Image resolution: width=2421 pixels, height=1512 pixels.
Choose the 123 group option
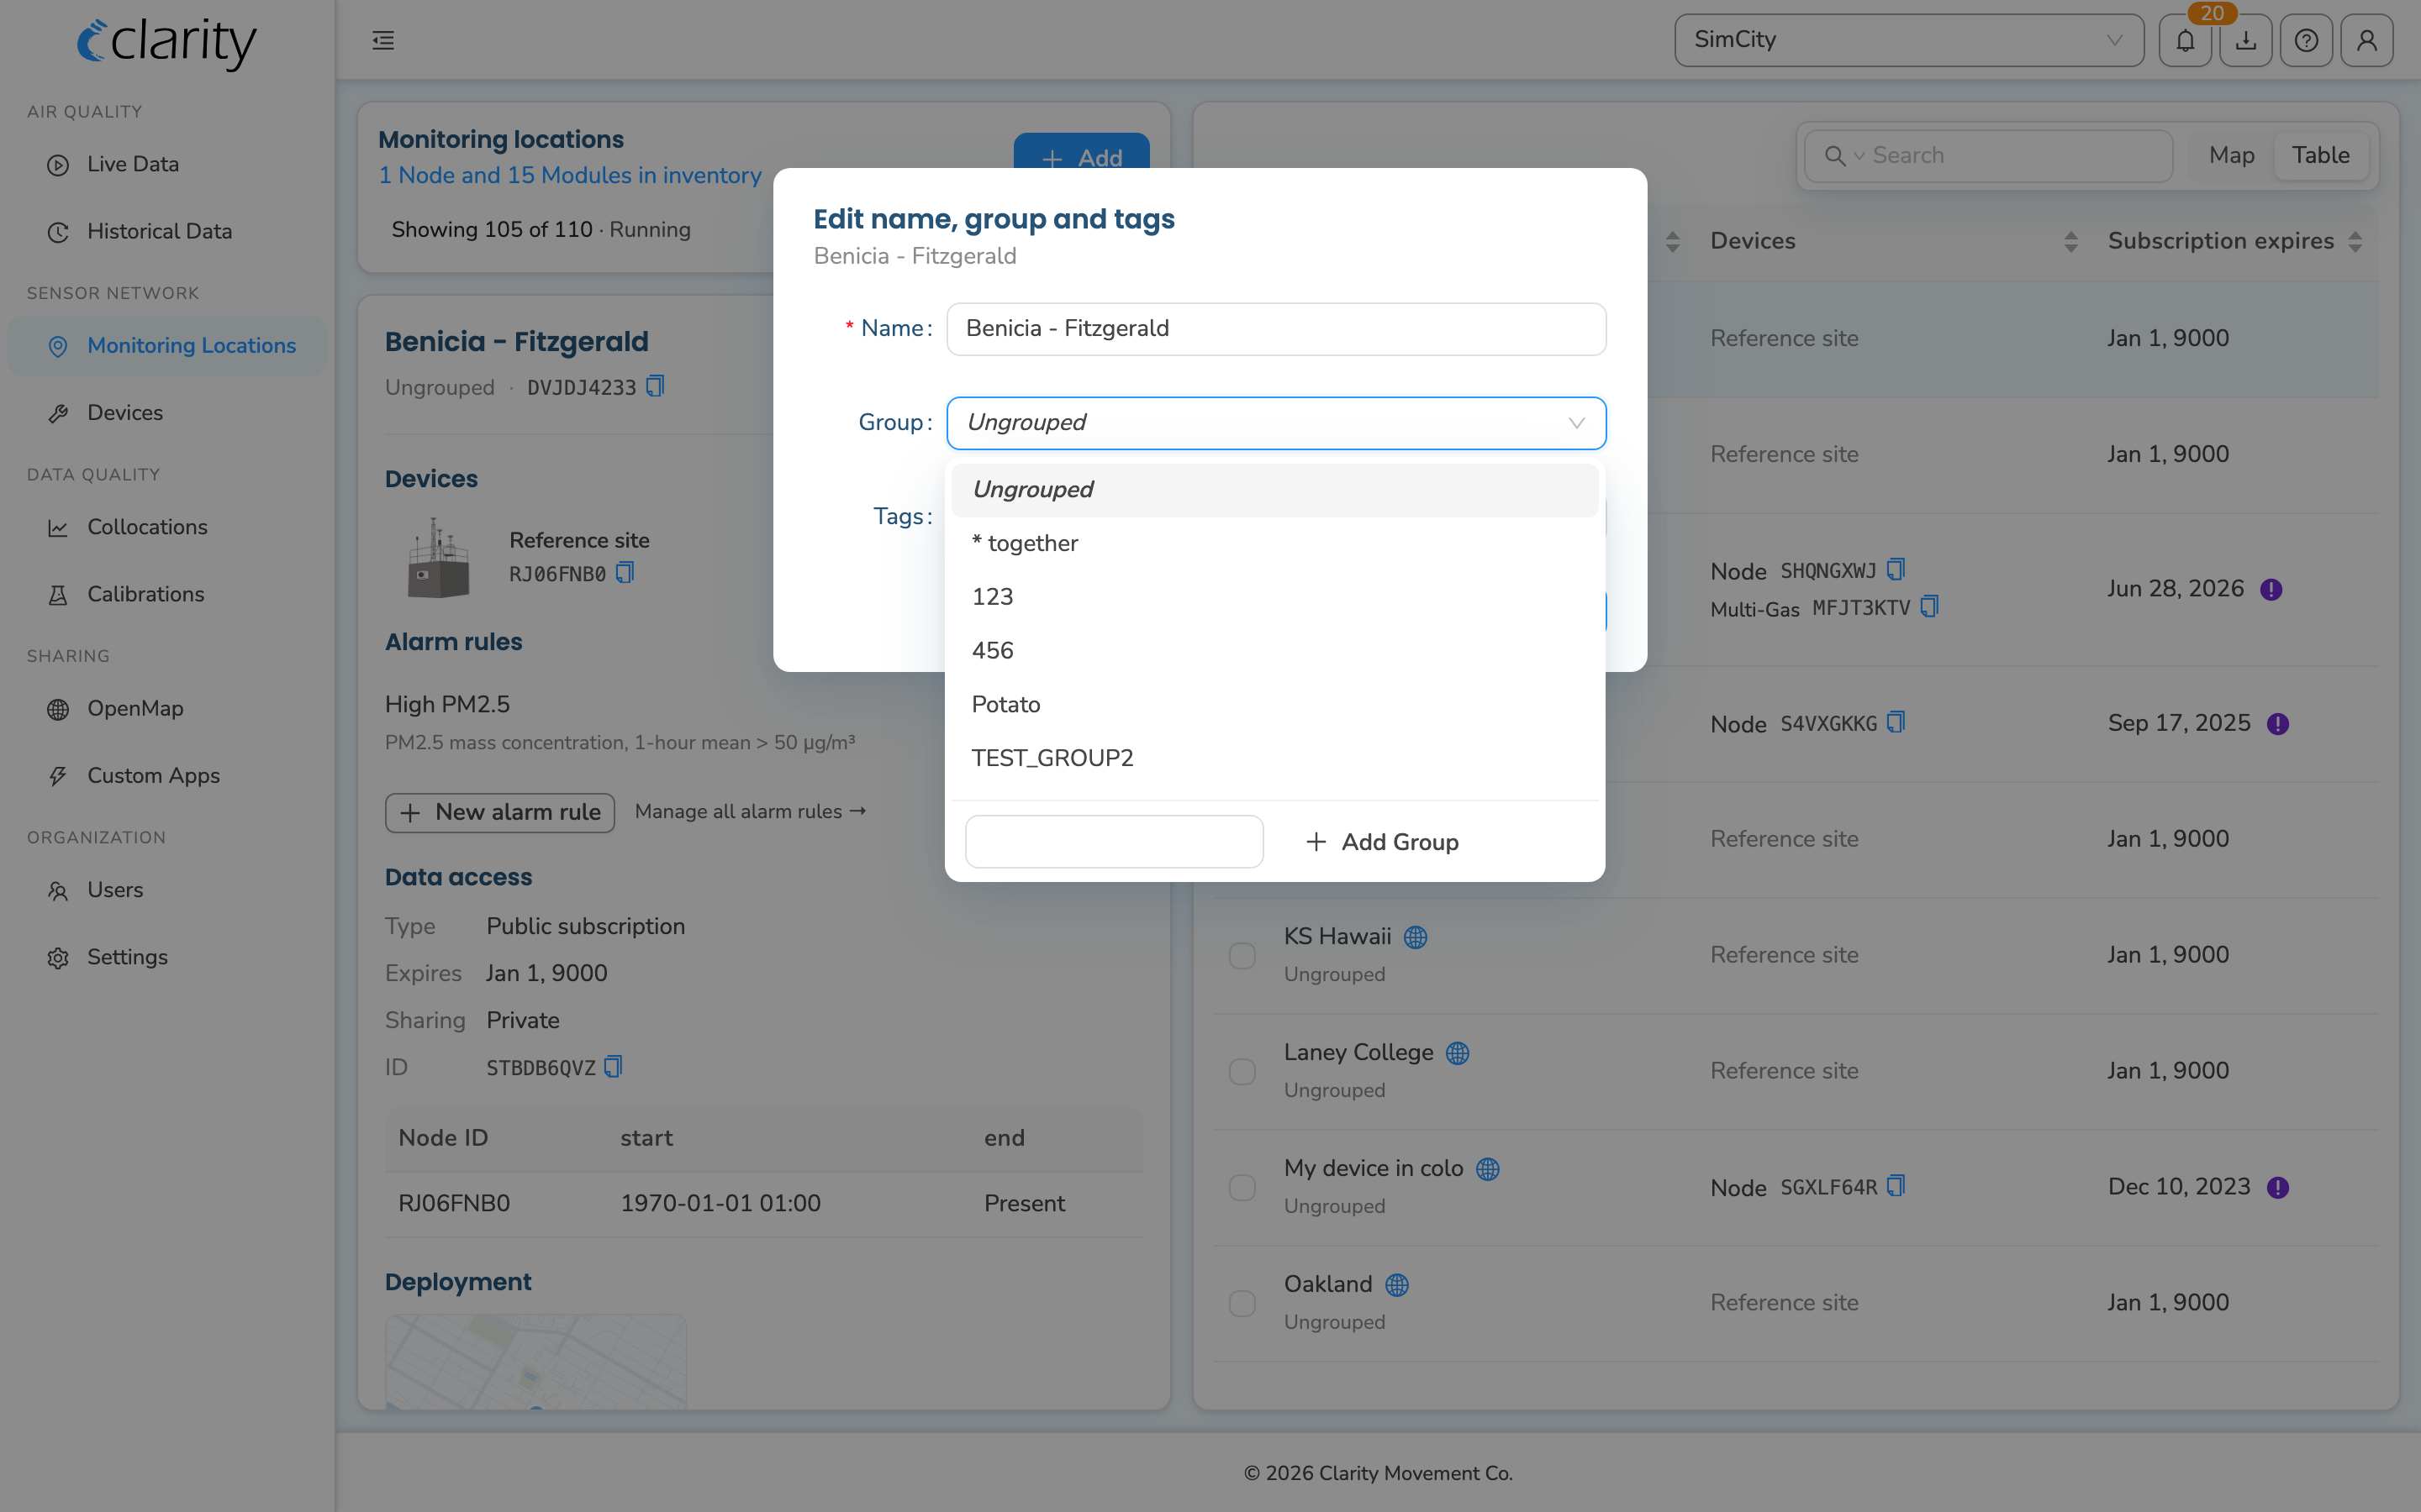point(1274,597)
